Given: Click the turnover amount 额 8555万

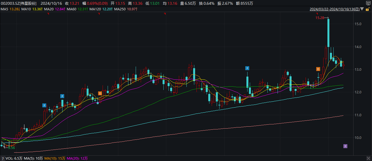Looking at the screenshot, I should (245, 3).
